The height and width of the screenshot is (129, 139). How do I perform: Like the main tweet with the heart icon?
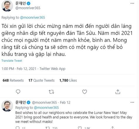(x=84, y=92)
